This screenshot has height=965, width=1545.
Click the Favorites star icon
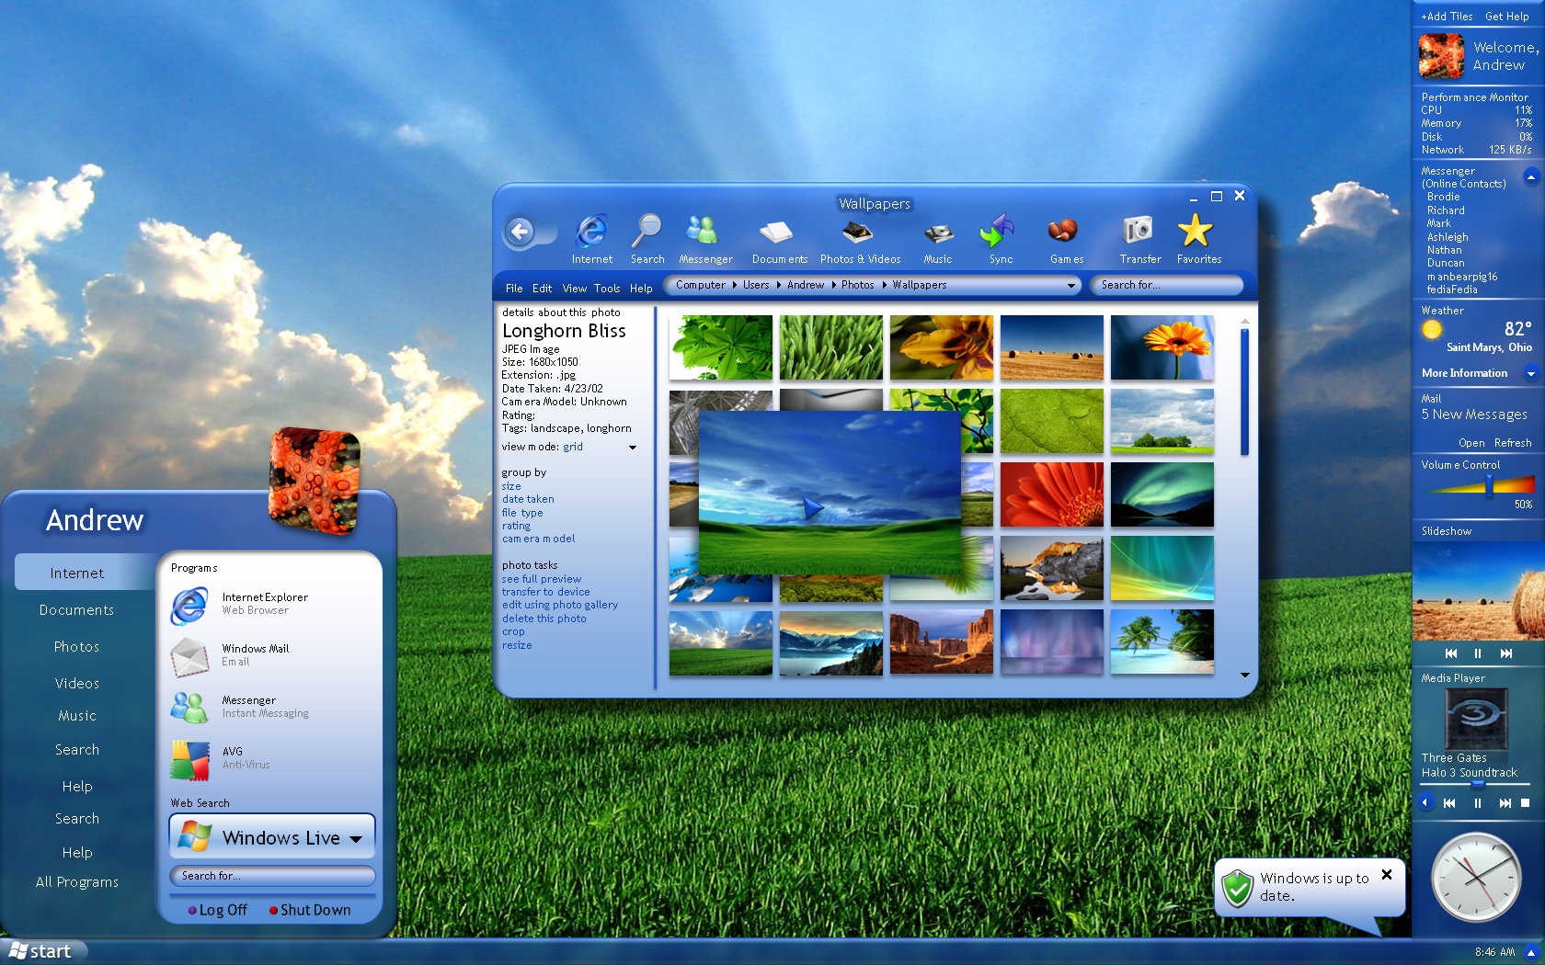tap(1198, 239)
